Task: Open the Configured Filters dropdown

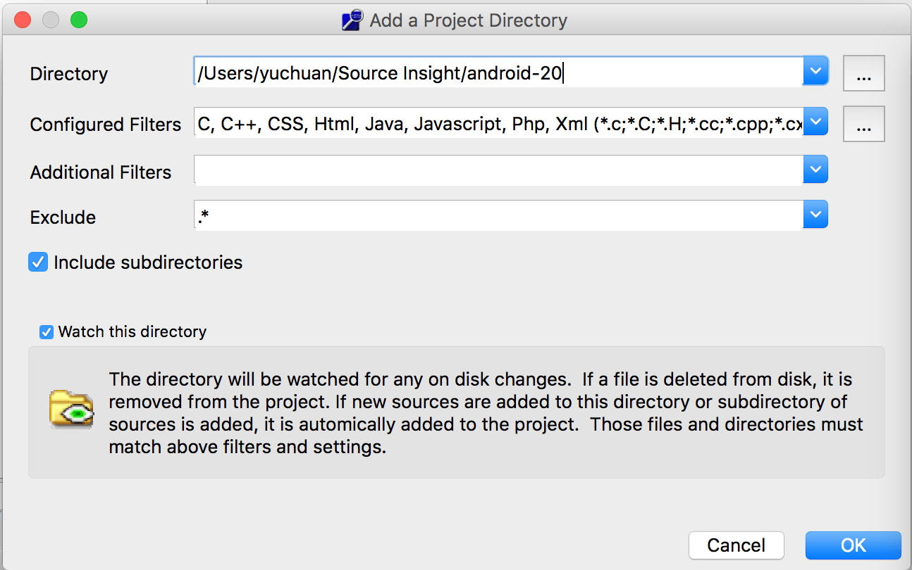Action: click(815, 122)
